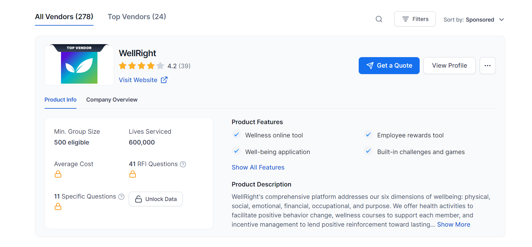Click the Average Cost lock icon
Screen dimensions: 532x247
click(58, 174)
